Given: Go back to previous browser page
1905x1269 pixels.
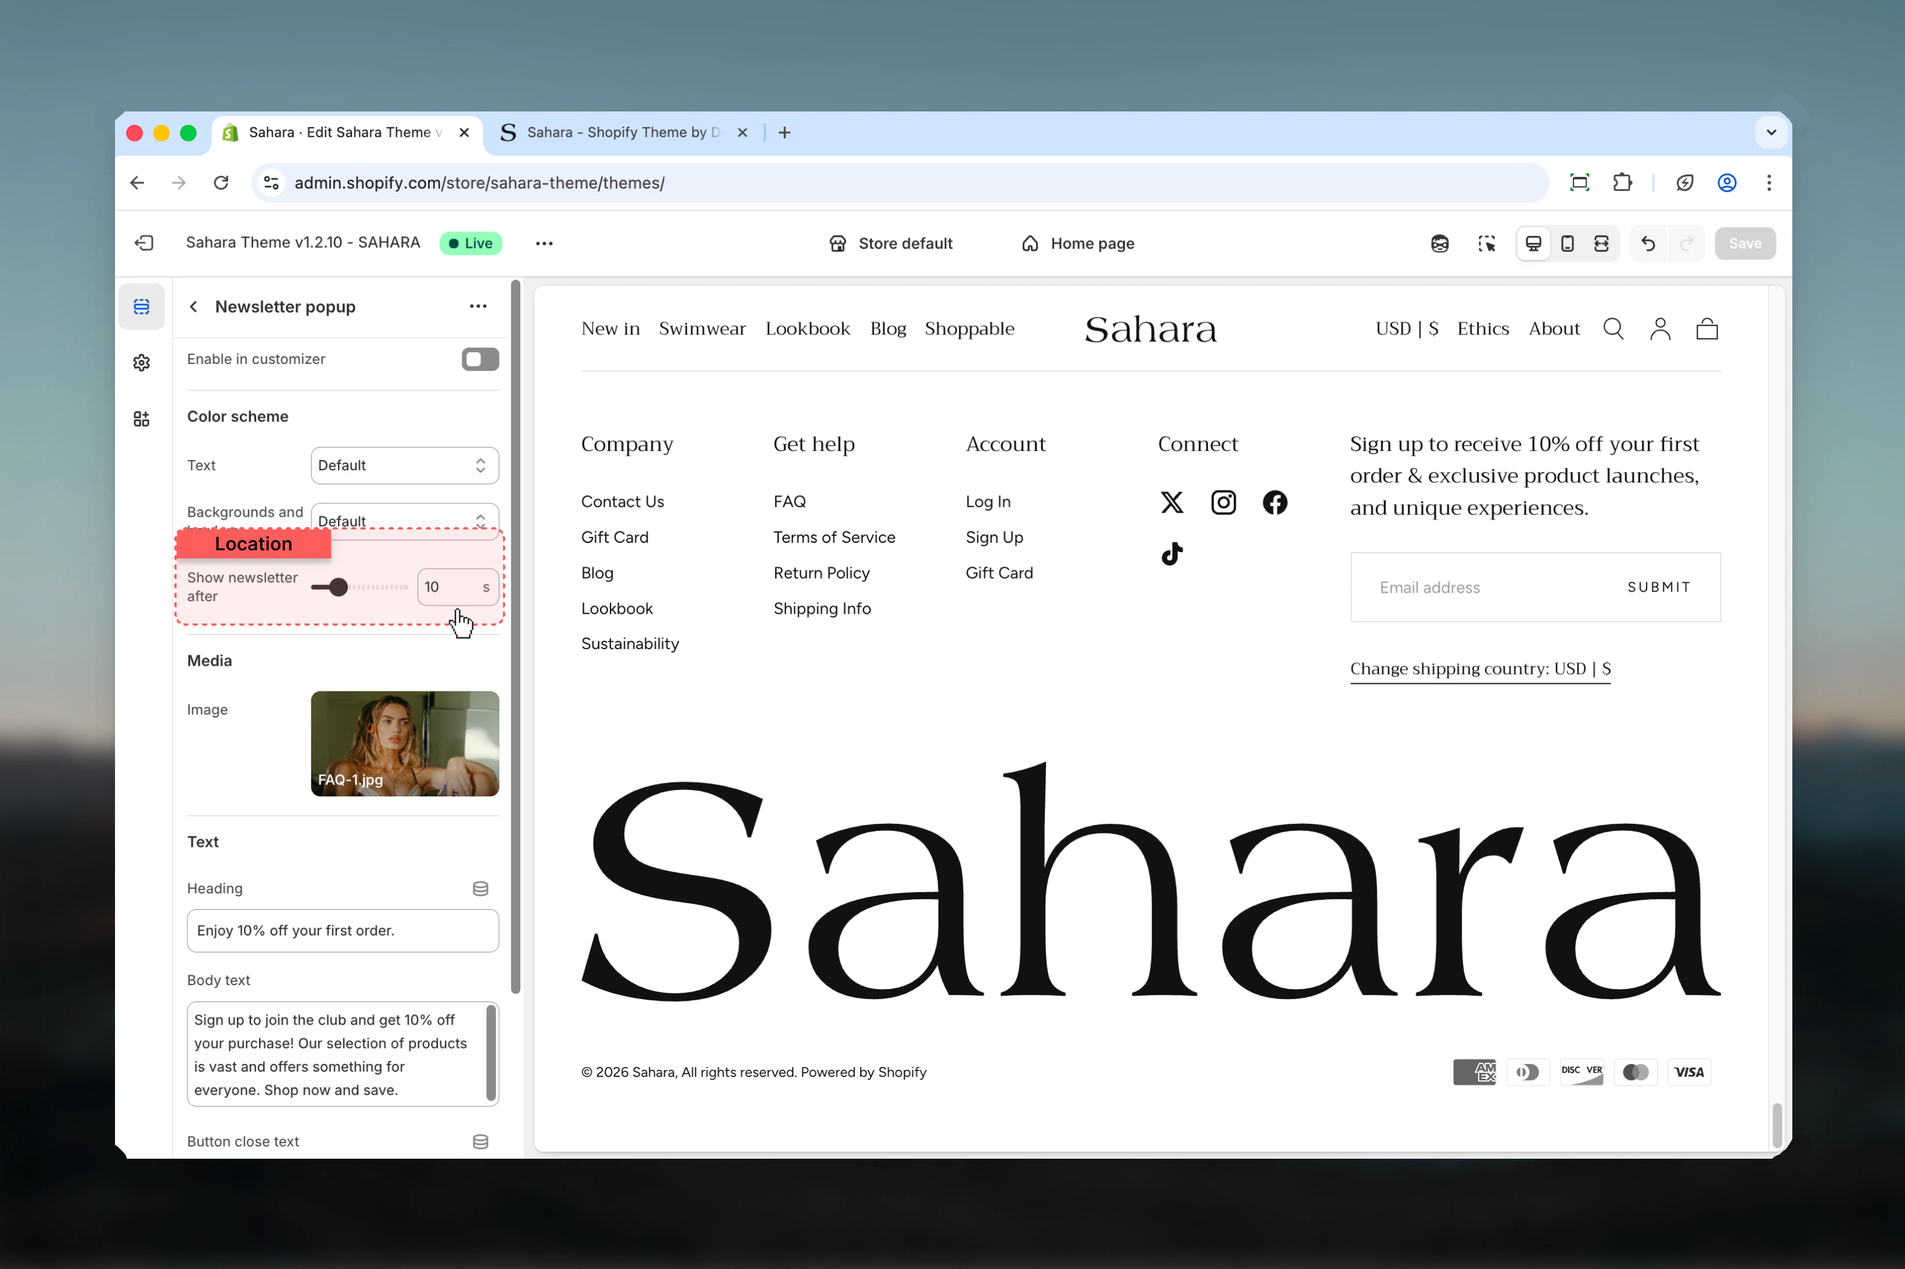Looking at the screenshot, I should 137,183.
